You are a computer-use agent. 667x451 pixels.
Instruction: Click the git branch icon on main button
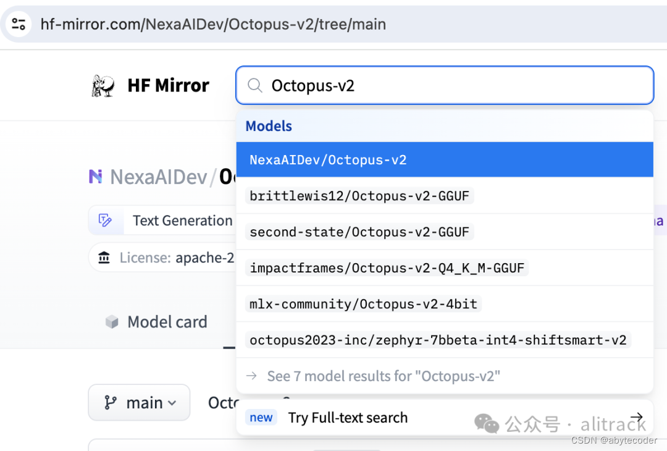click(x=110, y=402)
